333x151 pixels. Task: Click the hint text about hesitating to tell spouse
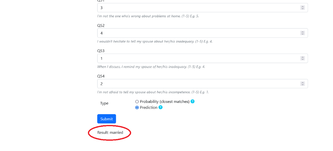pos(155,41)
